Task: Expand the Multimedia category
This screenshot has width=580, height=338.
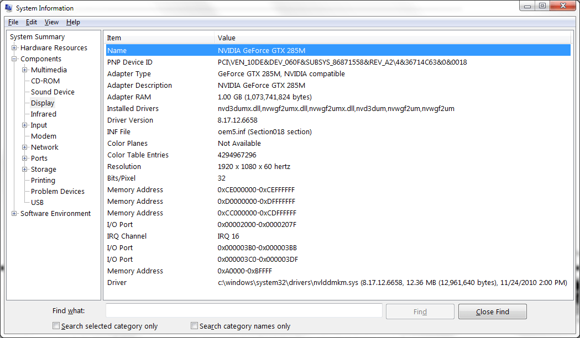Action: pyautogui.click(x=25, y=70)
